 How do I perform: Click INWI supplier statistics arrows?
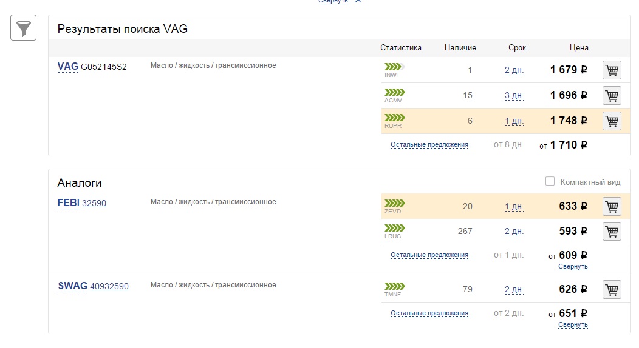(394, 67)
